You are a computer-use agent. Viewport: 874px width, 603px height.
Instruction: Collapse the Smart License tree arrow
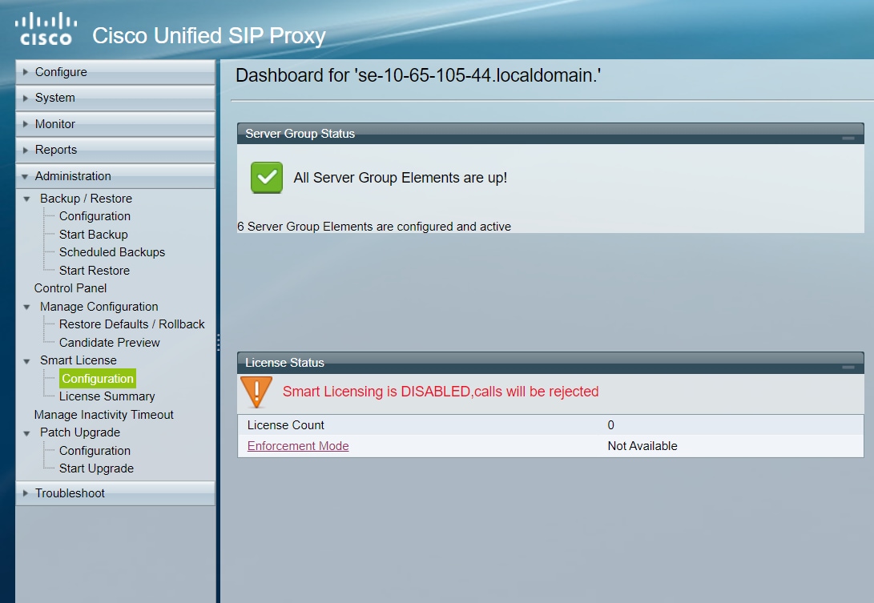[x=26, y=361]
